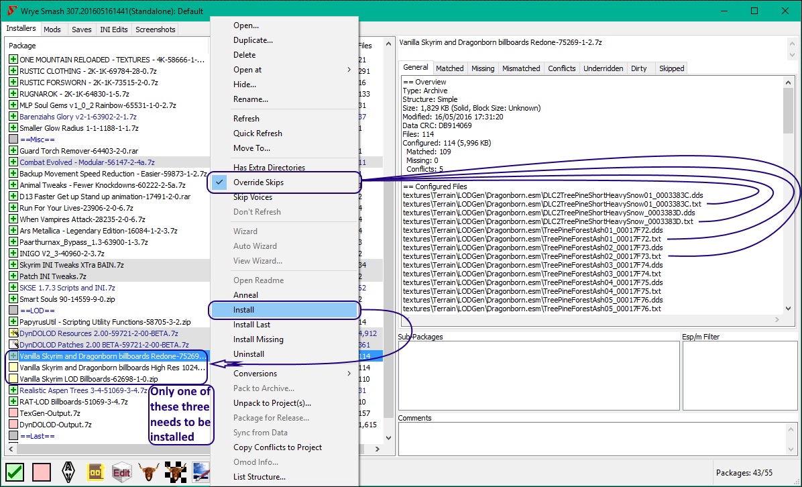Click status icon of INIGO V2_3 package
The image size is (802, 487).
(13, 253)
